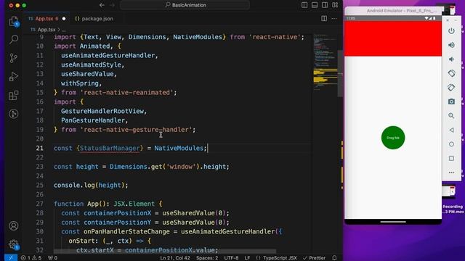Viewport: 465px width, 261px height.
Task: Click line number 27 in the gutter
Action: 39,204
